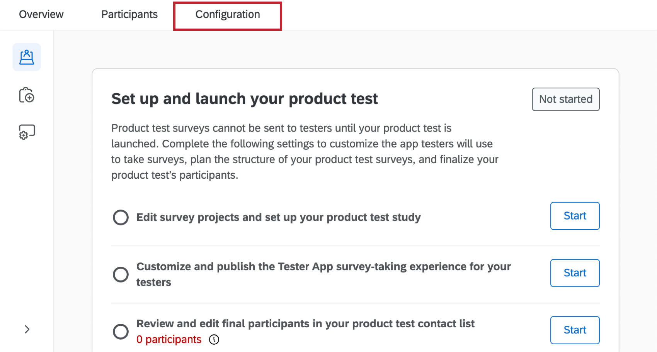657x352 pixels.
Task: Start editing survey projects and product test study
Action: point(575,216)
